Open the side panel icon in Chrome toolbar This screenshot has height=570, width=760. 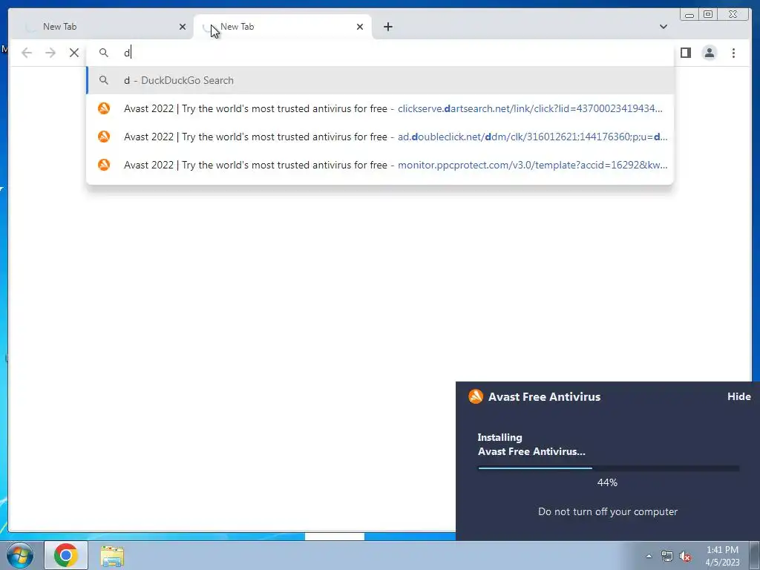[685, 53]
